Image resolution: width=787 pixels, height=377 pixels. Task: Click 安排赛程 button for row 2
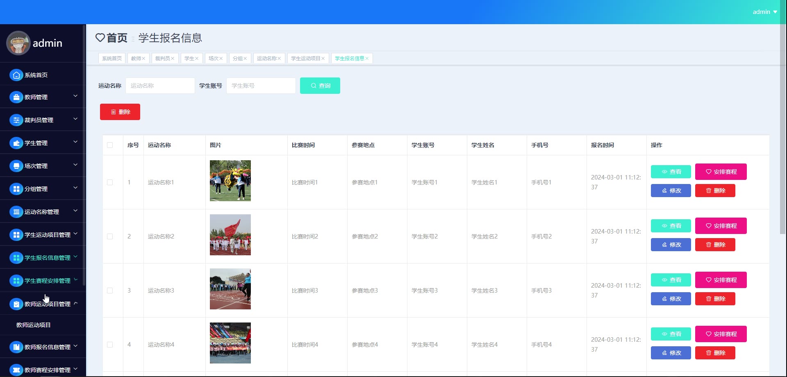[x=721, y=226]
